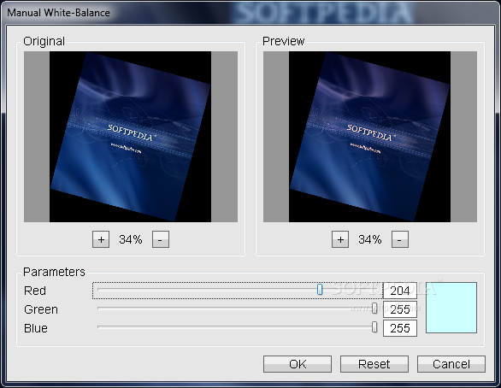
Task: Reset the white balance parameters
Action: 374,364
